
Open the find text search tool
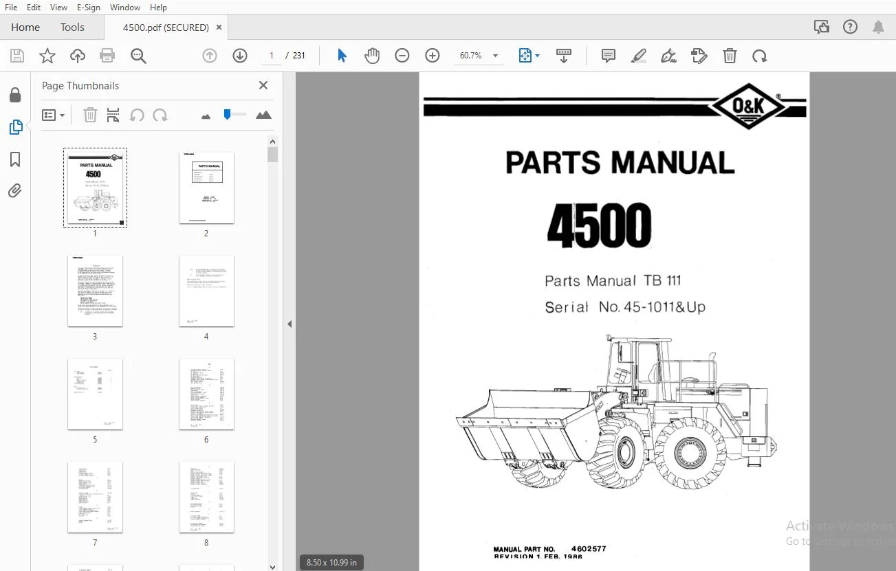pyautogui.click(x=138, y=56)
